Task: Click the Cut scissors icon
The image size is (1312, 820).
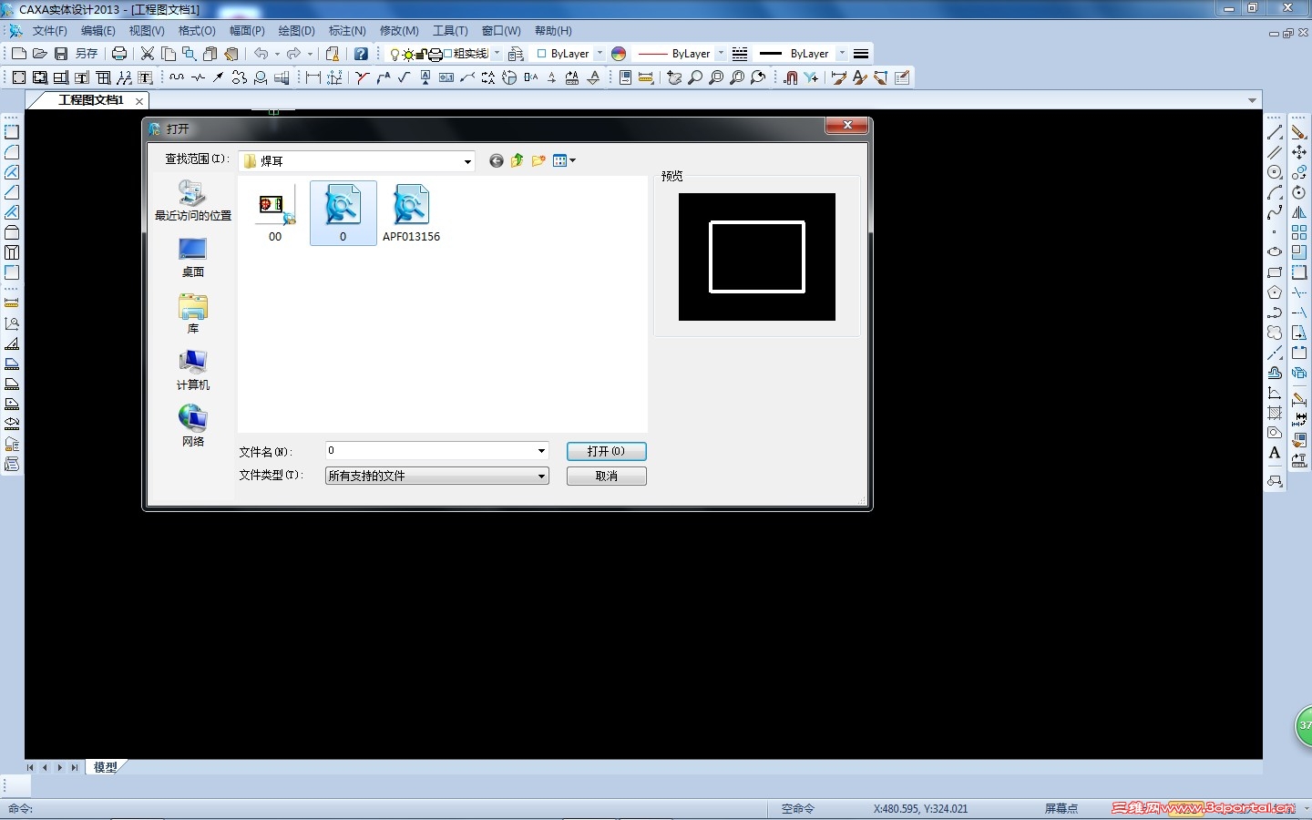Action: pos(148,54)
